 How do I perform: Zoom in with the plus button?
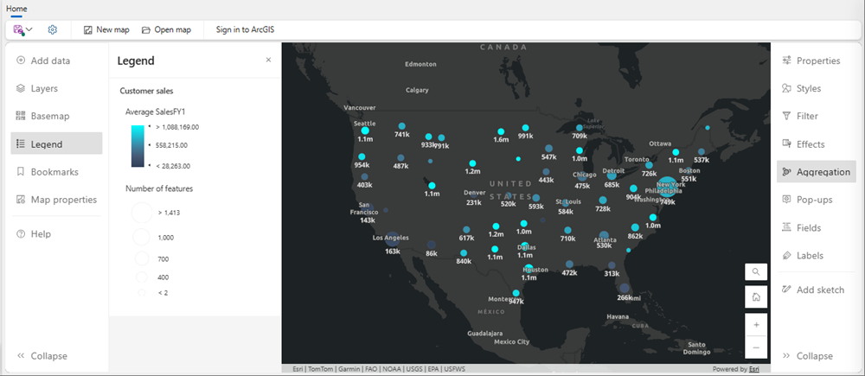[x=756, y=325]
